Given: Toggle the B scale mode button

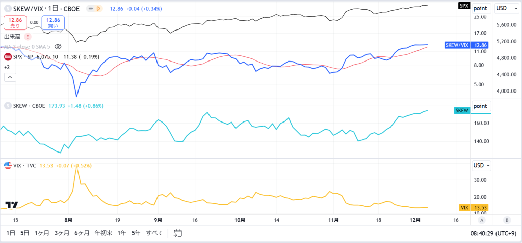Looking at the screenshot, I should click(507, 220).
